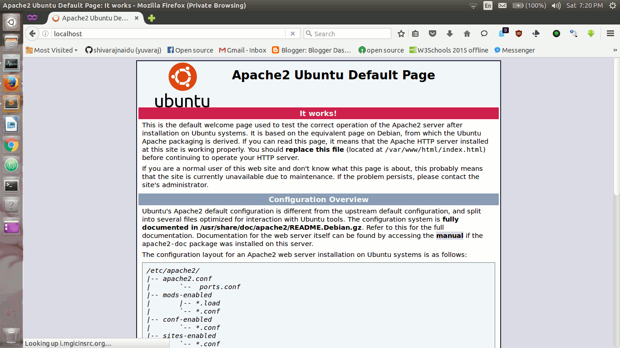Viewport: 620px width, 348px height.
Task: Click the "Configuration Overview" heading
Action: click(x=319, y=199)
